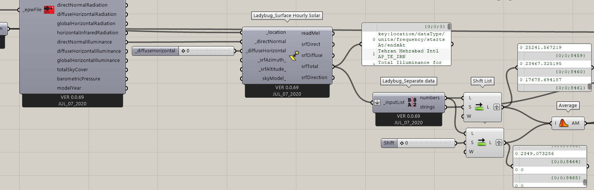Click the lower Shift List component icon
Image resolution: width=594 pixels, height=190 pixels.
[481, 142]
